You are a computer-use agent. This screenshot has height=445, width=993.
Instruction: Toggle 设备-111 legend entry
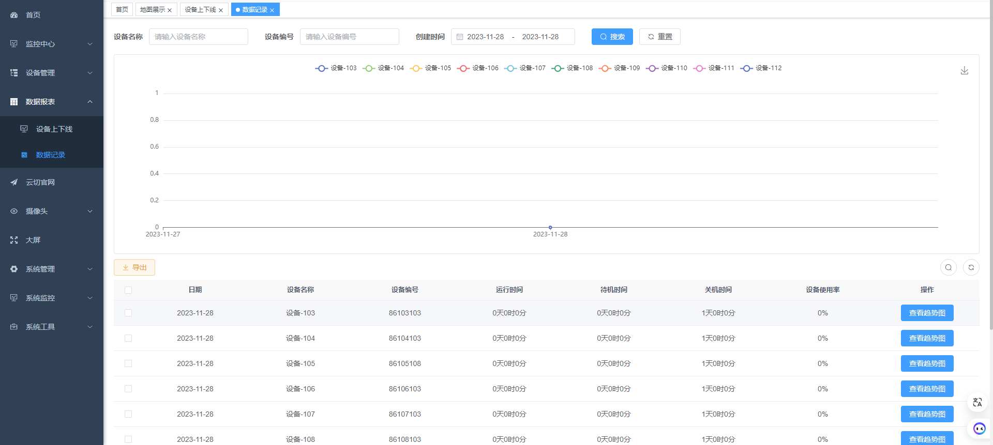click(x=714, y=68)
